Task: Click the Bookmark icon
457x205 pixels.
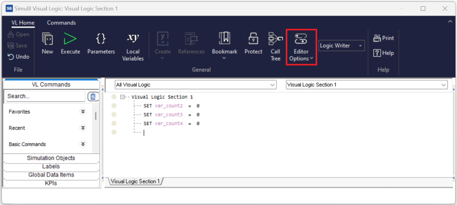Action: [x=224, y=39]
